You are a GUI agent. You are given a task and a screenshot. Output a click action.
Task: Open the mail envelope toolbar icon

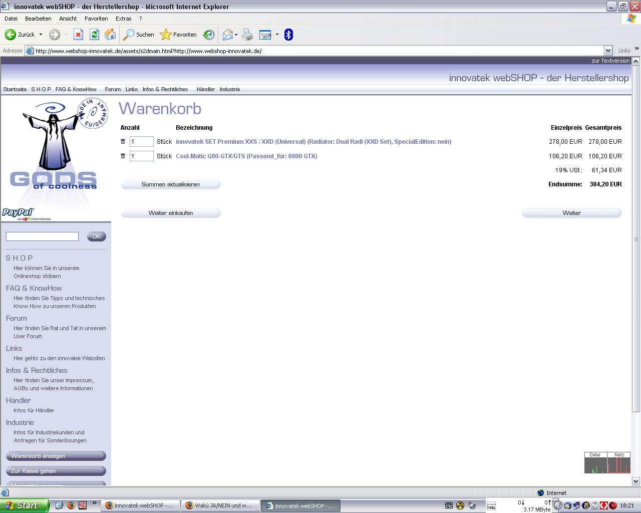(x=228, y=35)
